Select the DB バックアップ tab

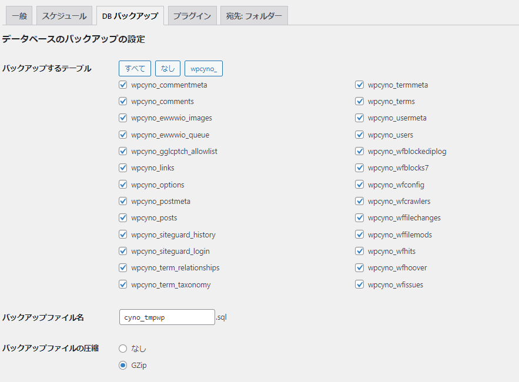(130, 15)
